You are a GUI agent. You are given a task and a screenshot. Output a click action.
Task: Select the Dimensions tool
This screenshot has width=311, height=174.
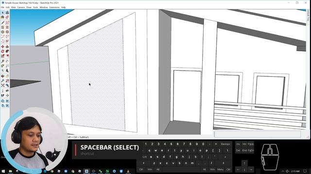(7, 61)
